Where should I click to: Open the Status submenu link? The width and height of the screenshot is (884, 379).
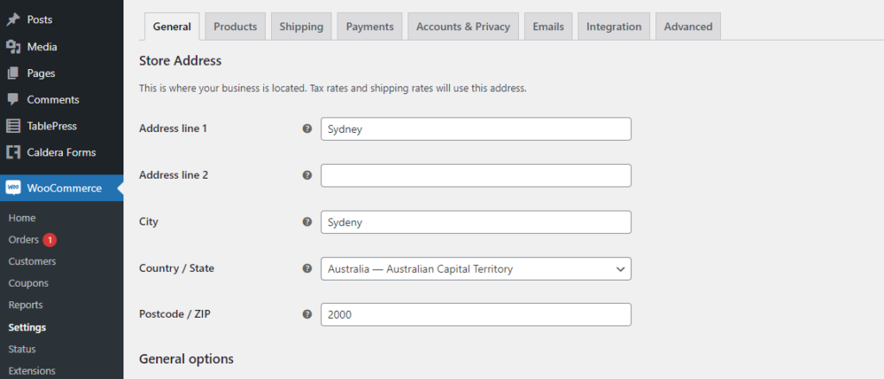[22, 349]
